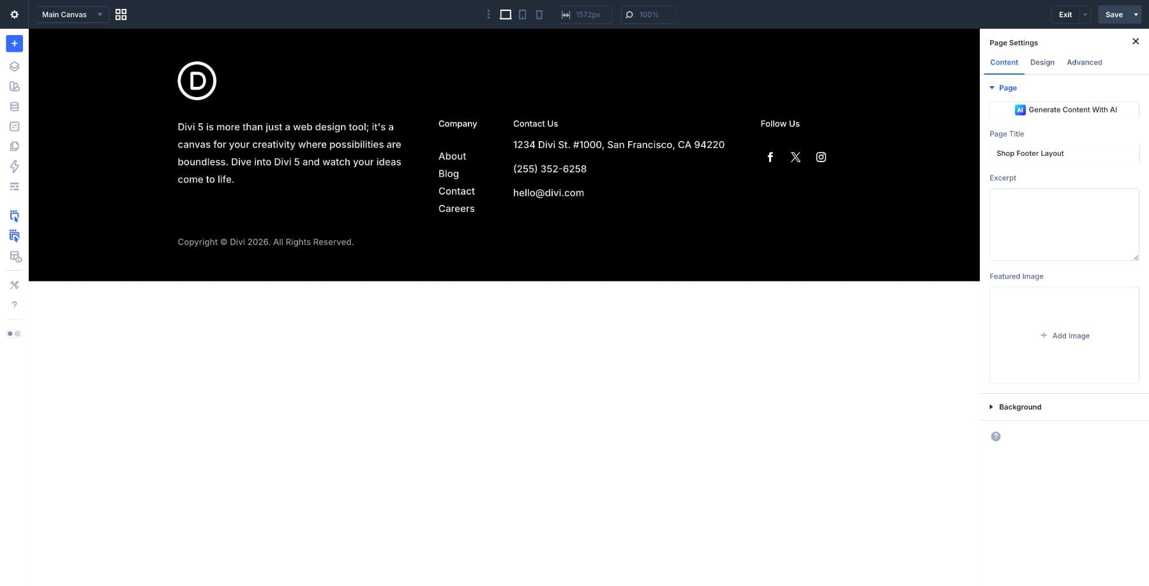Click Generate Content With AI

1064,110
